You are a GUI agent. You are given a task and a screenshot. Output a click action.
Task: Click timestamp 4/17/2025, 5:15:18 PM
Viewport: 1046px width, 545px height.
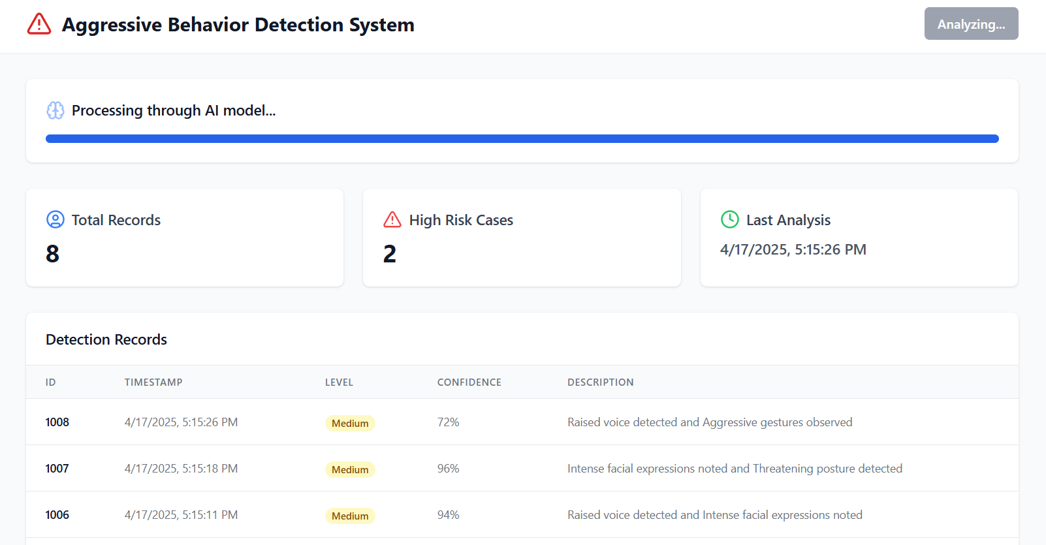[x=181, y=469]
